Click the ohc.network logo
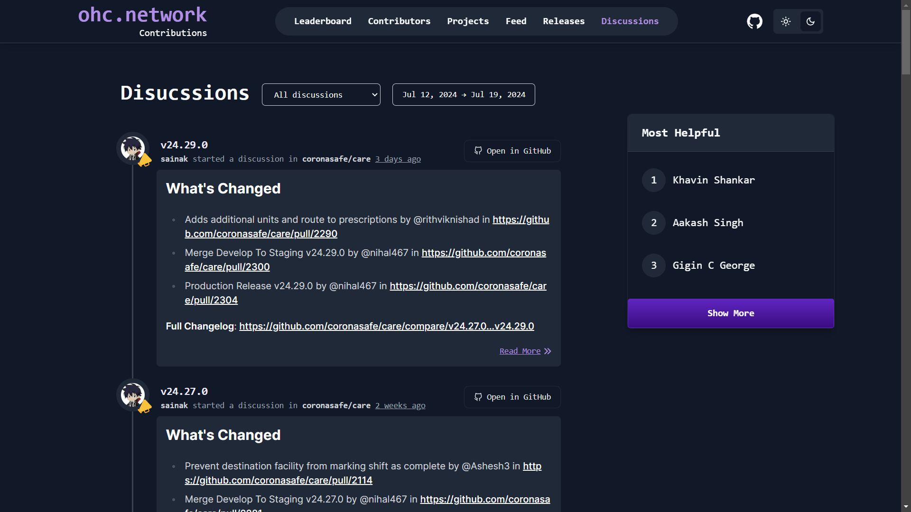This screenshot has height=512, width=911. [142, 14]
